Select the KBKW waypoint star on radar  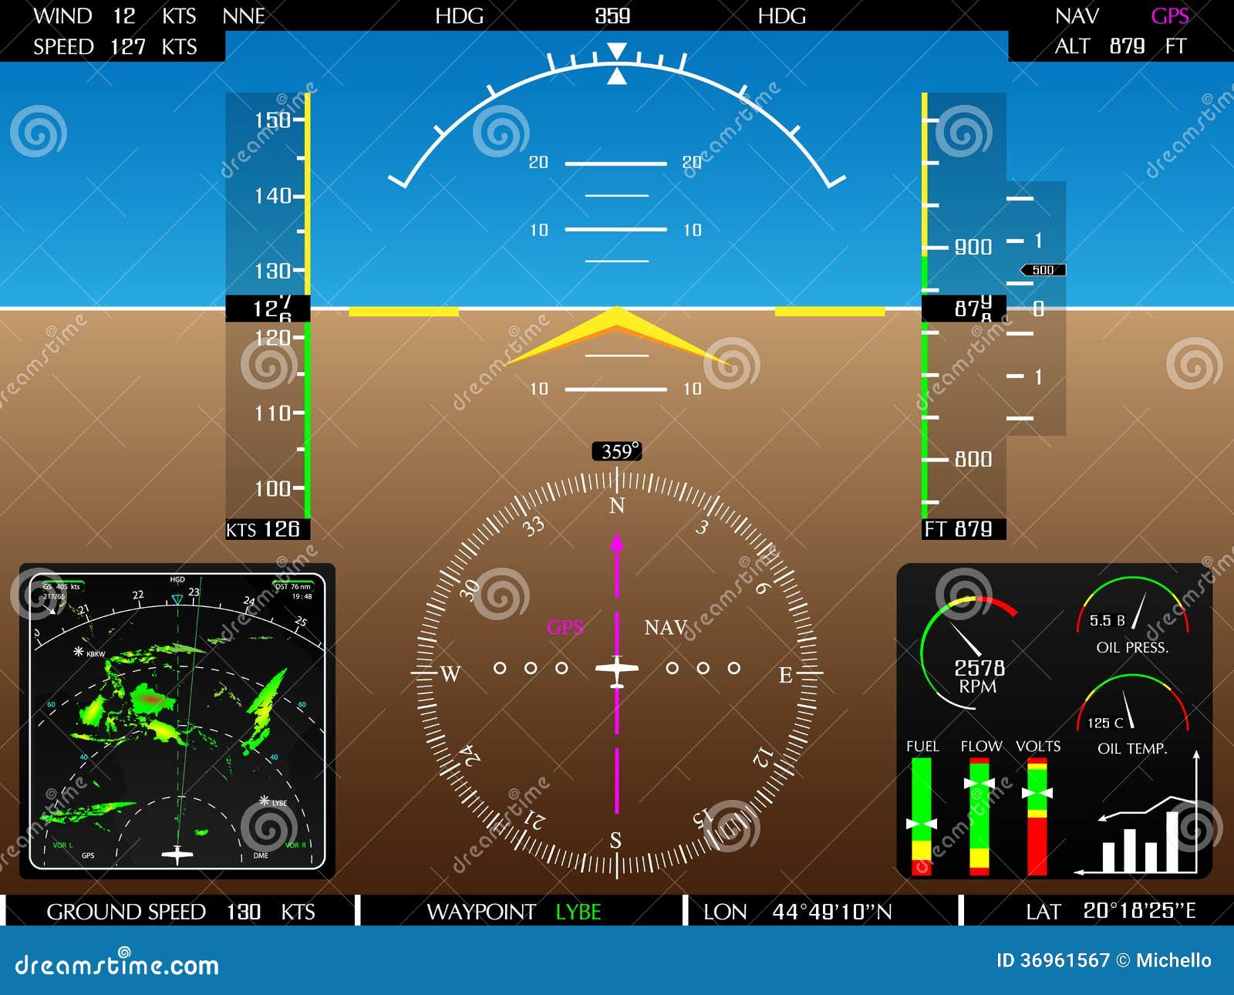point(78,652)
